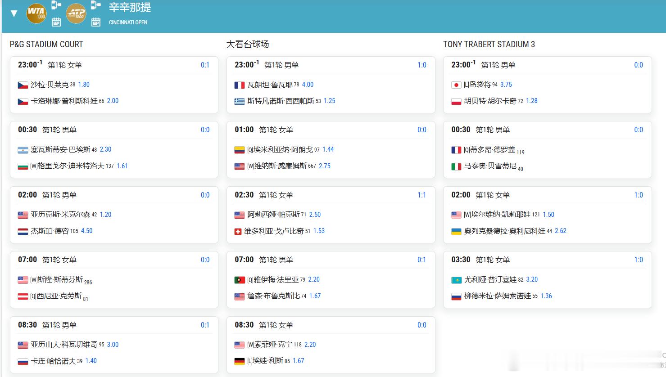666x377 pixels.
Task: Click odds 4.50 for 杰斯珀·德容
Action: [86, 231]
